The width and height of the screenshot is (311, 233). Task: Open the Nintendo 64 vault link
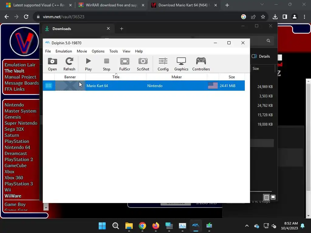(x=17, y=147)
